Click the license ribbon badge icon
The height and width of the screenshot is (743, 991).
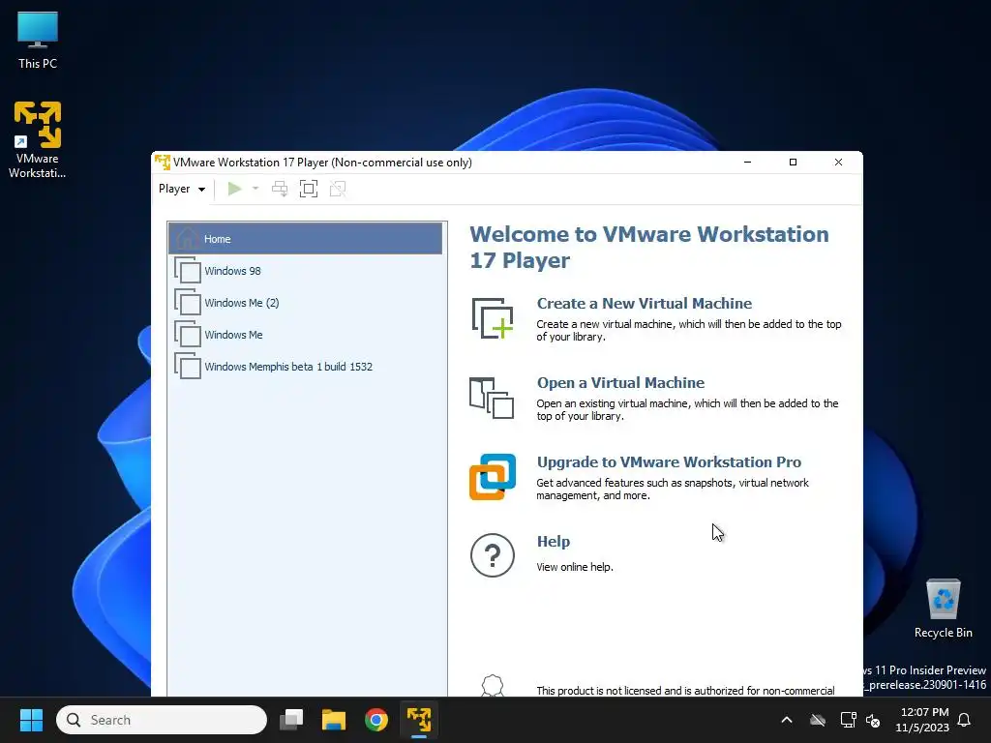493,686
